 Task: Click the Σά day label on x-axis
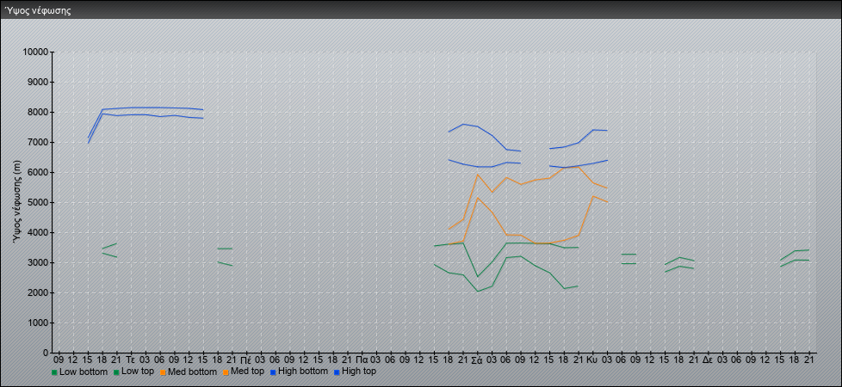[477, 359]
